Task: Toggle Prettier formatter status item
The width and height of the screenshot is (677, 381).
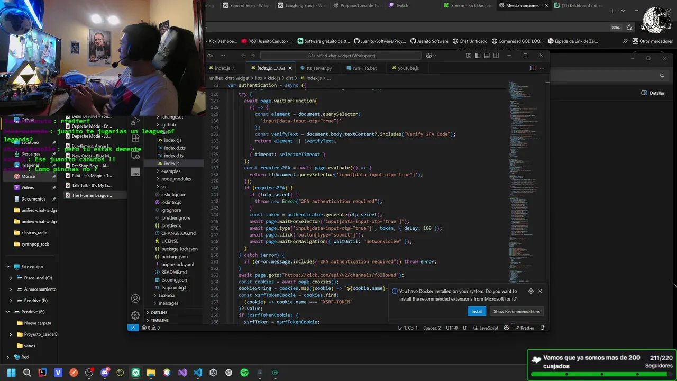Action: [524, 328]
